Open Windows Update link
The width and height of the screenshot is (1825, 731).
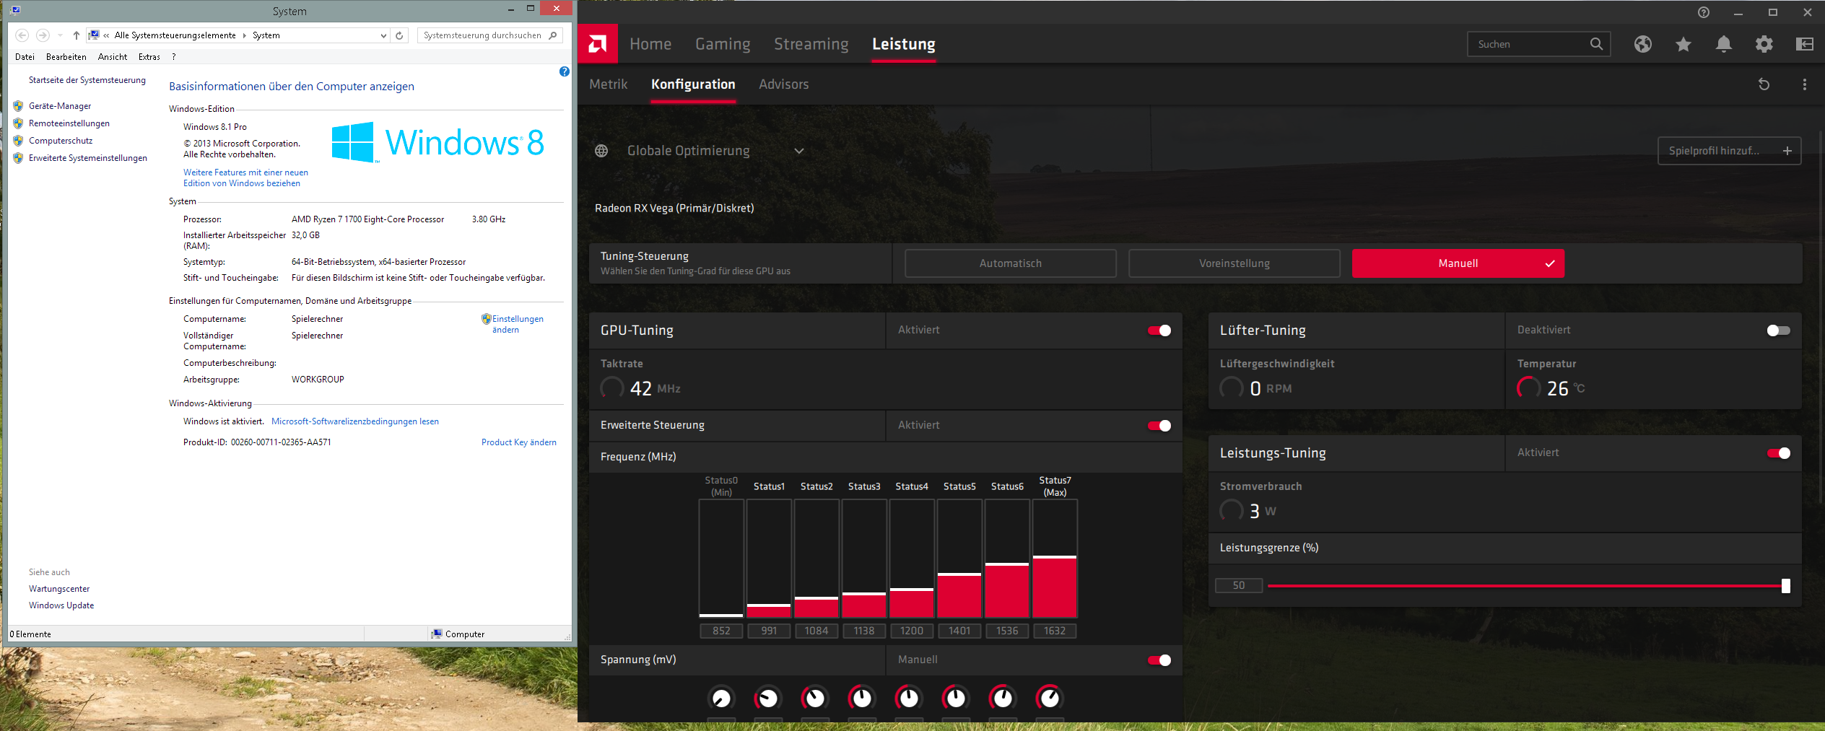(x=61, y=605)
